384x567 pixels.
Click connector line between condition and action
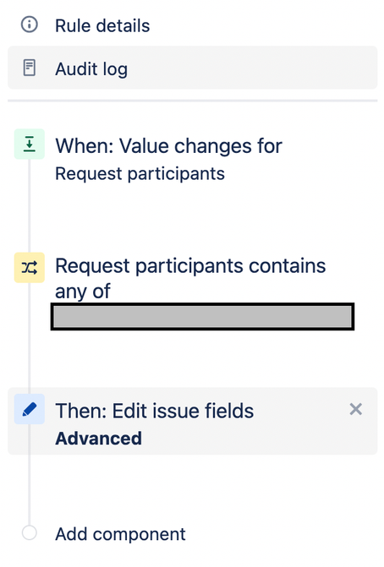pyautogui.click(x=30, y=338)
